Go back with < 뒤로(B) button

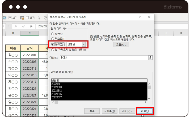[109, 111]
